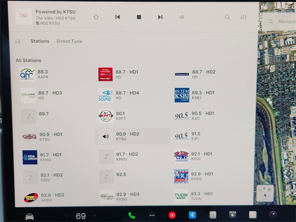Image resolution: width=296 pixels, height=222 pixels.
Task: Tune to 90.1 KPFT
Action: 133,116
